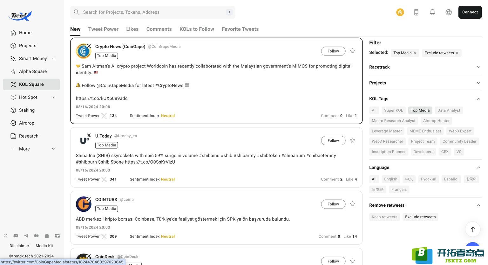Switch to the Likes tab
The width and height of the screenshot is (488, 265).
(x=132, y=29)
